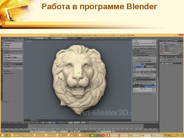Image resolution: width=184 pixels, height=138 pixels.
Task: Open the background image axis dropdown
Action: pyautogui.click(x=148, y=64)
